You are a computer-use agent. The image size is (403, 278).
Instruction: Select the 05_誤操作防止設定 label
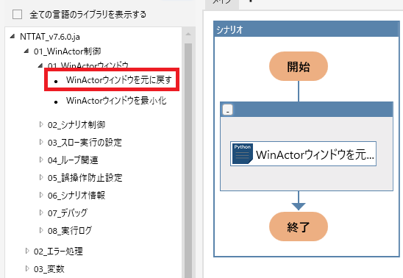tap(85, 178)
